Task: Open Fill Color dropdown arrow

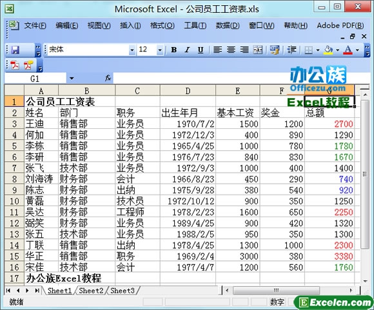Action: tap(337, 50)
